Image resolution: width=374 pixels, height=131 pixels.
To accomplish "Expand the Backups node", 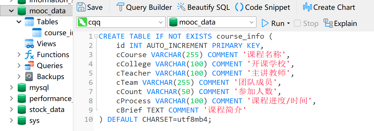I will click(19, 77).
